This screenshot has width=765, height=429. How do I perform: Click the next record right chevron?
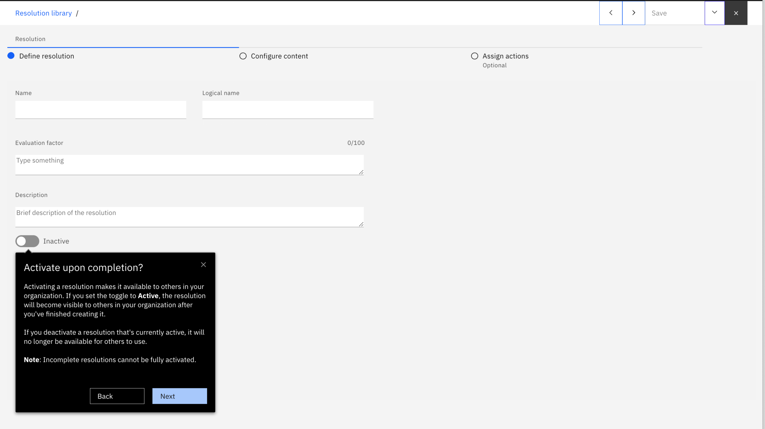point(633,13)
